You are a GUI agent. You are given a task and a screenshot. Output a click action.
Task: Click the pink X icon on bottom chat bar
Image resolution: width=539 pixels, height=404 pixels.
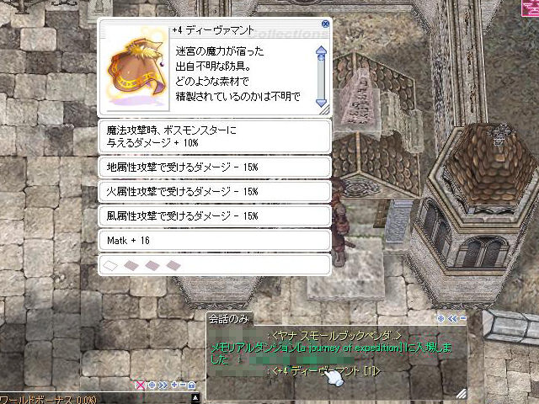pyautogui.click(x=141, y=385)
